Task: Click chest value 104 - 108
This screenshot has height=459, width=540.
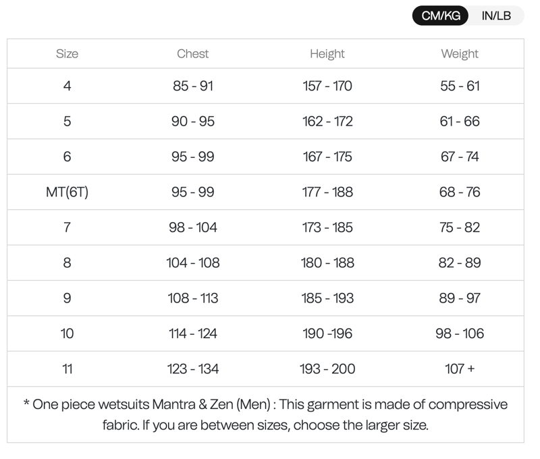Action: coord(193,263)
